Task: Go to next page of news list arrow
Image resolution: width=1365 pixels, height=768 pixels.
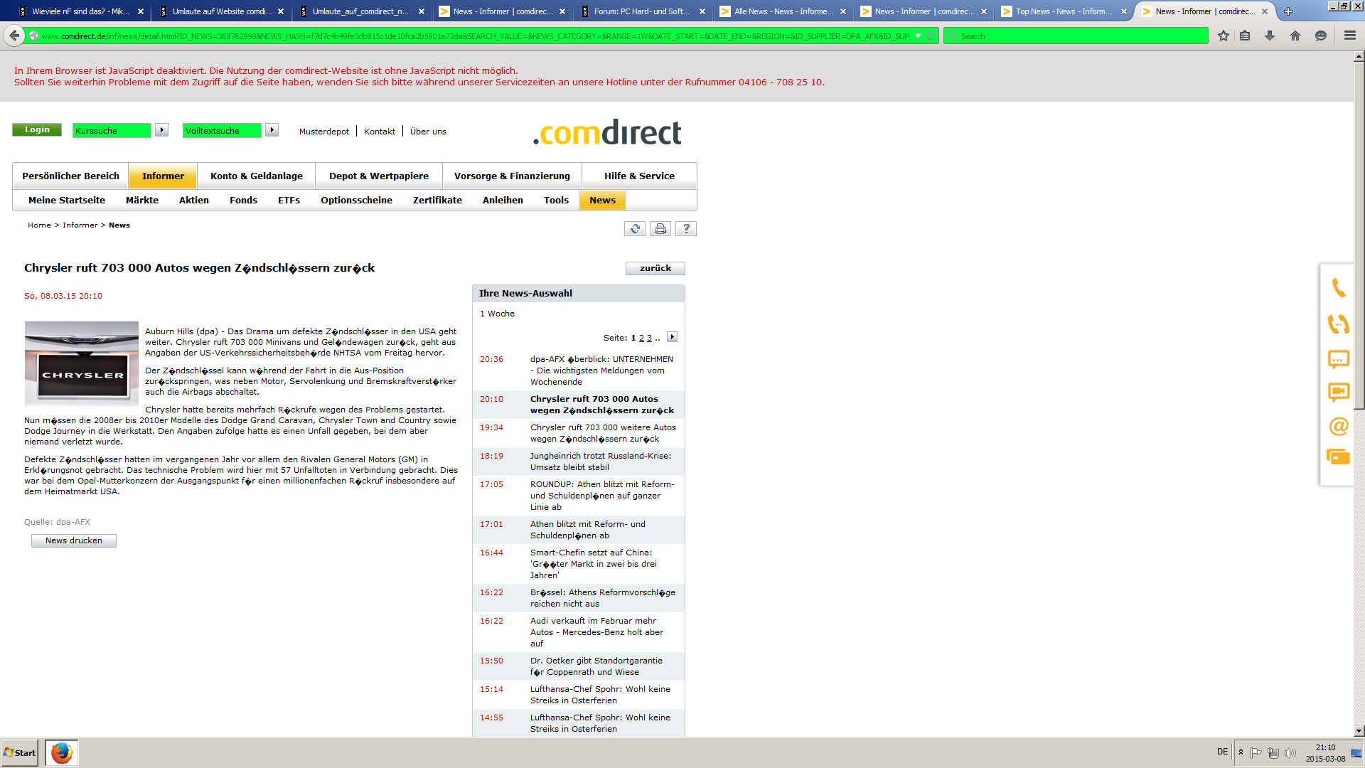Action: click(x=672, y=337)
